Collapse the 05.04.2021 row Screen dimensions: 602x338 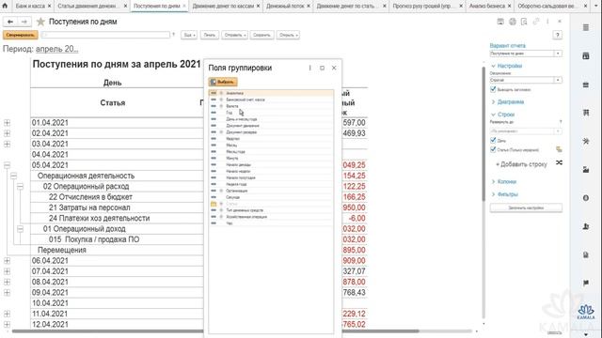pyautogui.click(x=7, y=165)
